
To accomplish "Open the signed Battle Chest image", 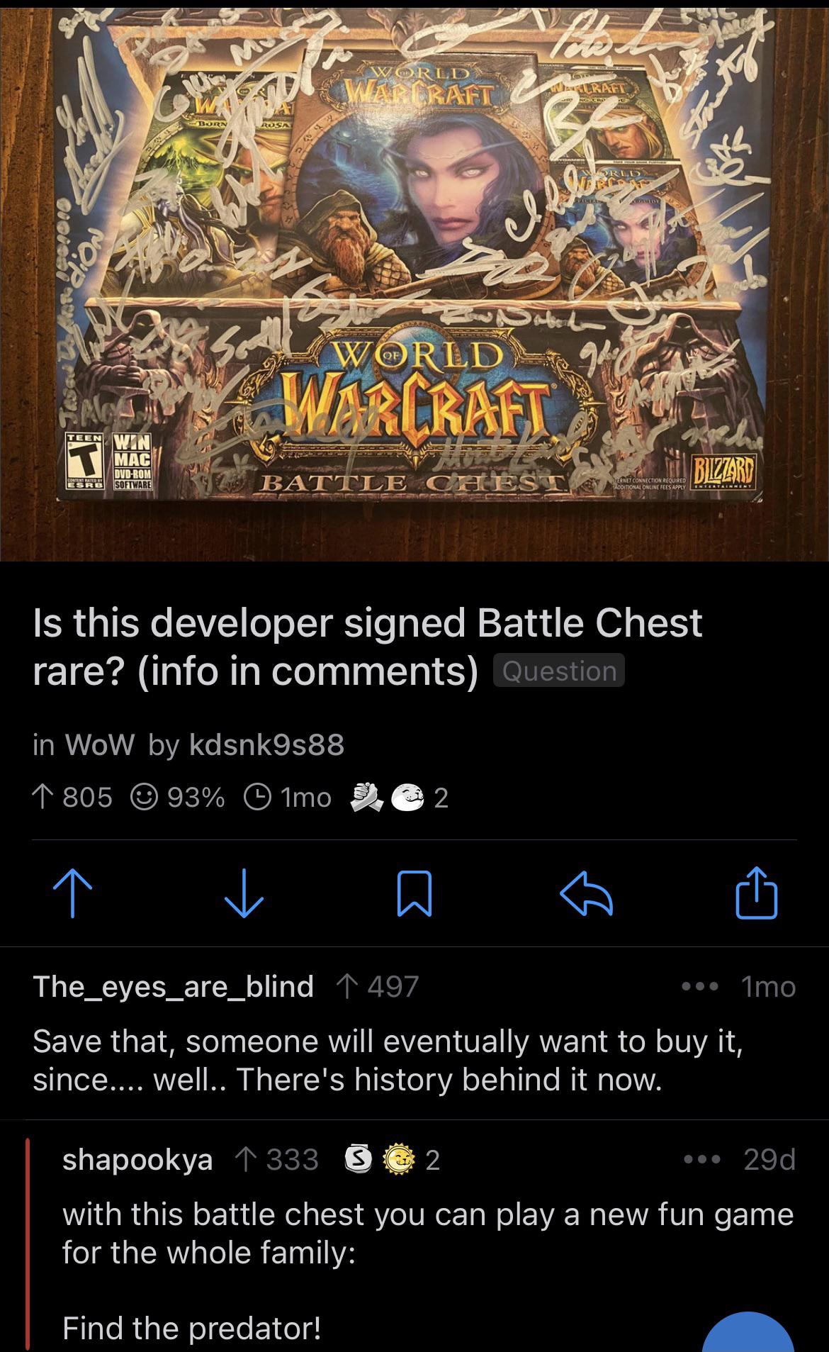I will [x=414, y=281].
